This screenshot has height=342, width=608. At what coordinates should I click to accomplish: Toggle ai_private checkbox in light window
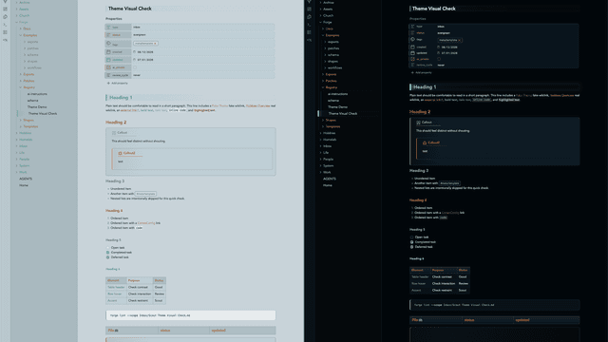click(135, 67)
